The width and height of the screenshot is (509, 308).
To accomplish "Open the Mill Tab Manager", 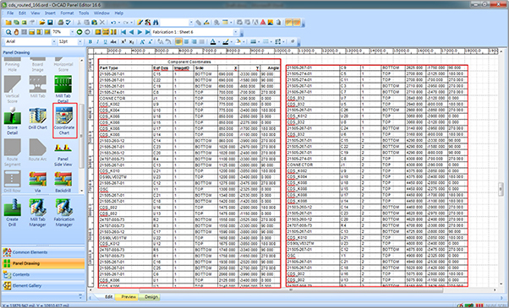I will (x=38, y=213).
